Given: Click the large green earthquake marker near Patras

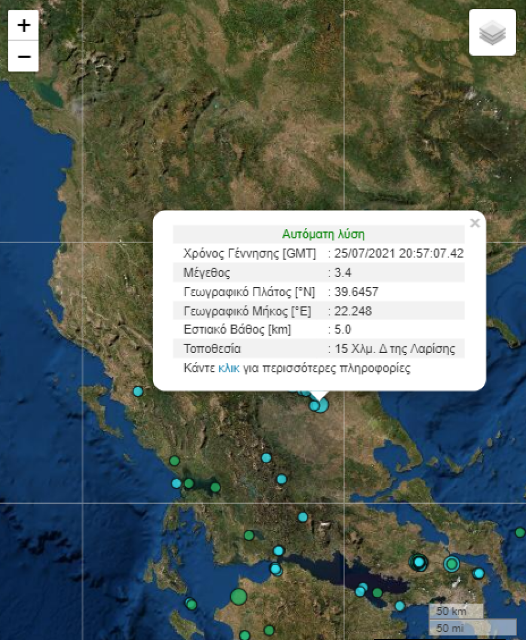Looking at the screenshot, I should [x=238, y=596].
